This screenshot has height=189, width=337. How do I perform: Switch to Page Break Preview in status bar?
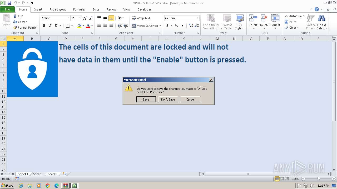[287, 179]
